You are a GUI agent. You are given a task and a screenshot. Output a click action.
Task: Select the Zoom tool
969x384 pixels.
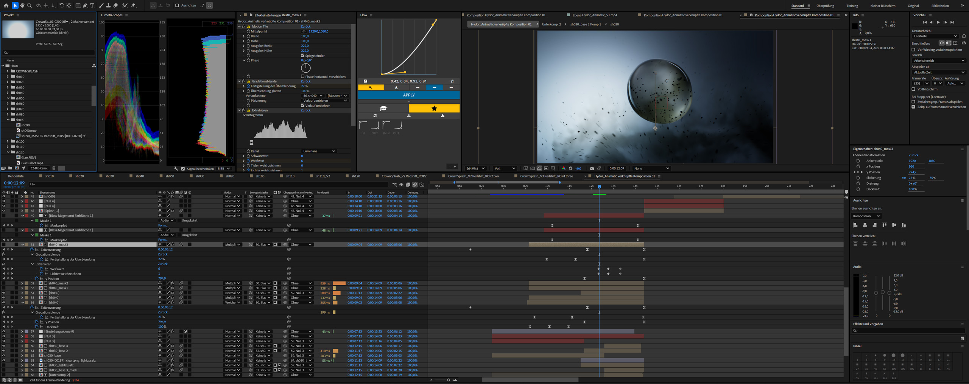(x=30, y=5)
